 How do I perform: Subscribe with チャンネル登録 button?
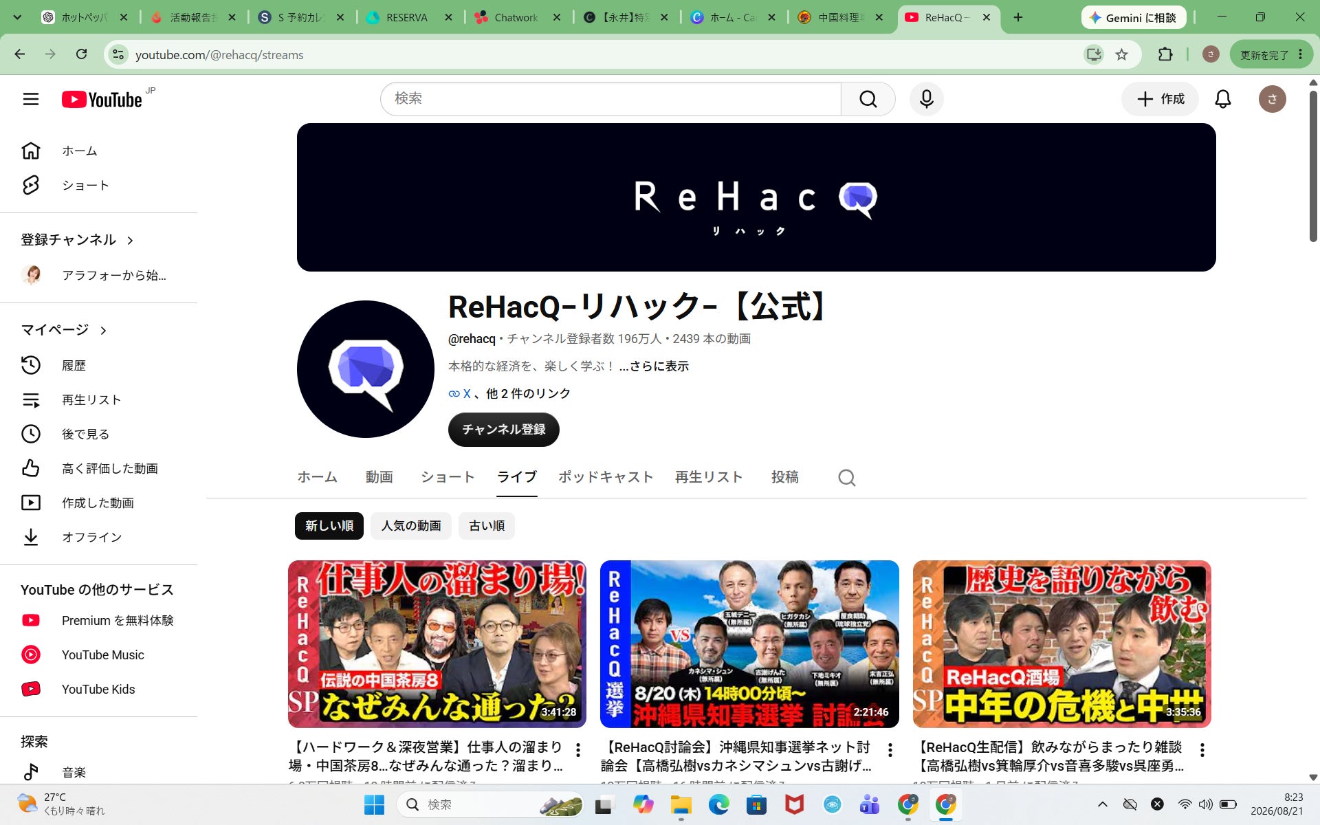pos(504,430)
